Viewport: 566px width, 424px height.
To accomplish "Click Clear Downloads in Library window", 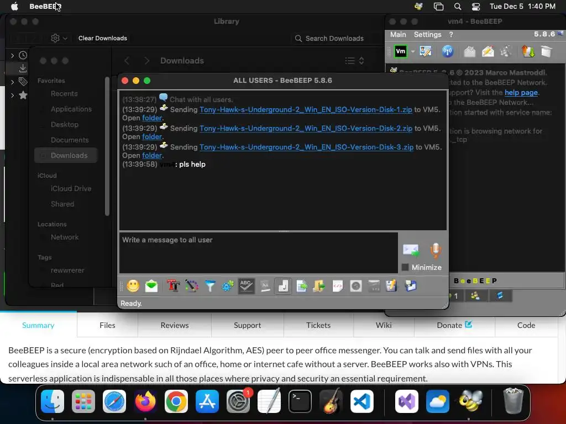I will (x=102, y=38).
